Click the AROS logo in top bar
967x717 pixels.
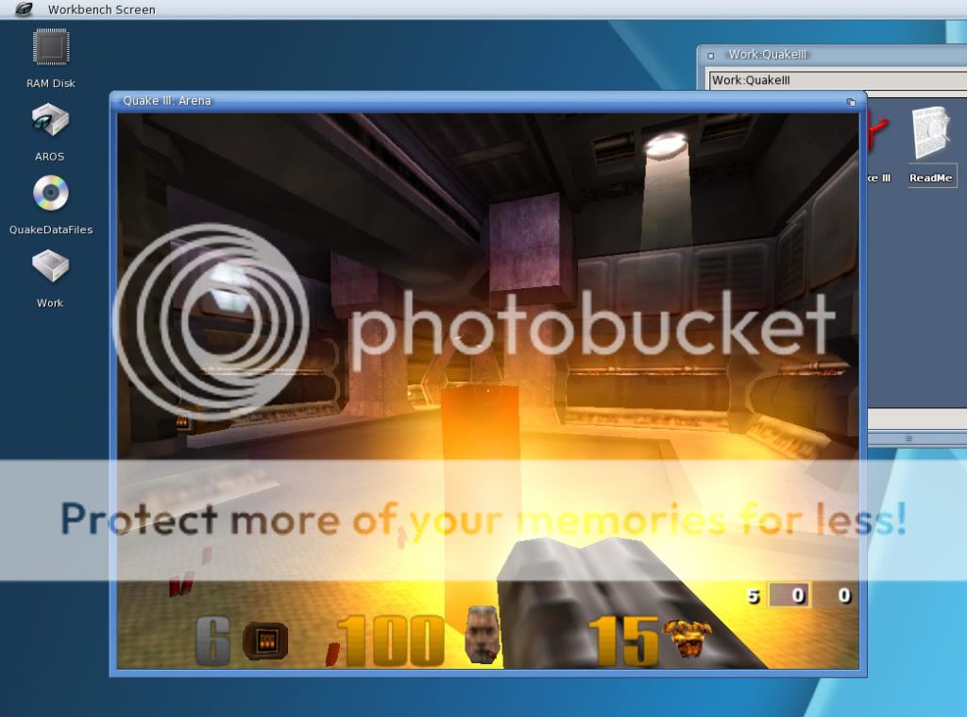click(x=24, y=9)
